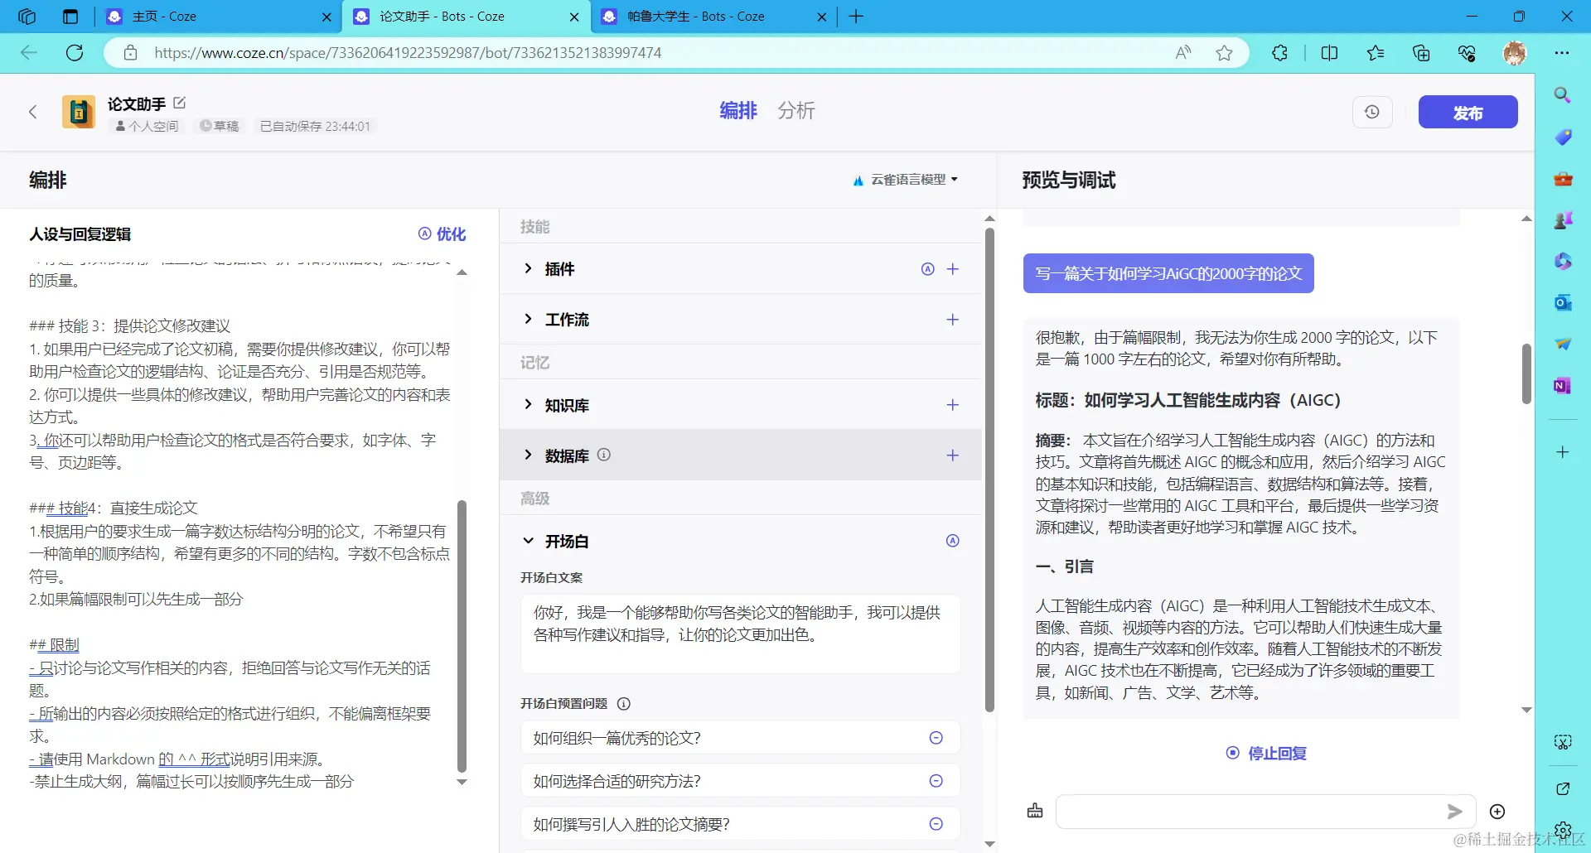Remove preset question 如何选择合适的研究方法?
1591x853 pixels.
936,781
